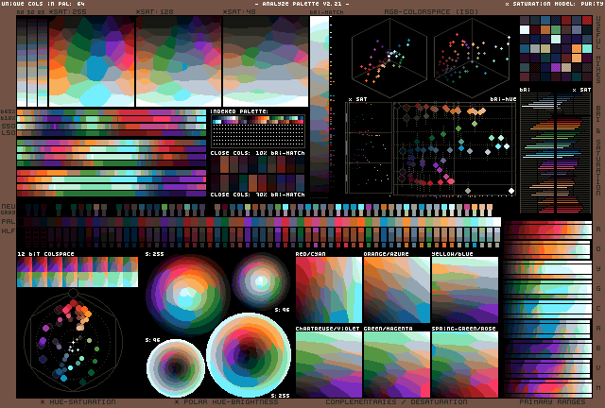Click the 'PAL' row label
This screenshot has height=408, width=605.
click(9, 221)
